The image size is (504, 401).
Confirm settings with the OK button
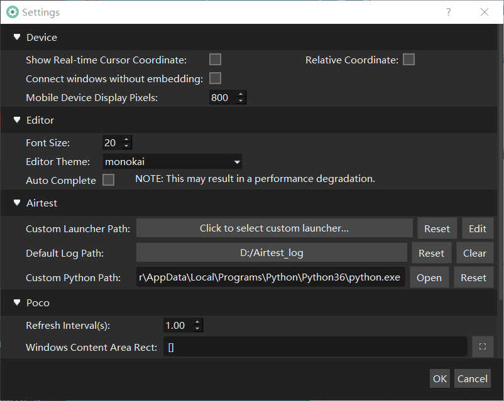pyautogui.click(x=440, y=378)
